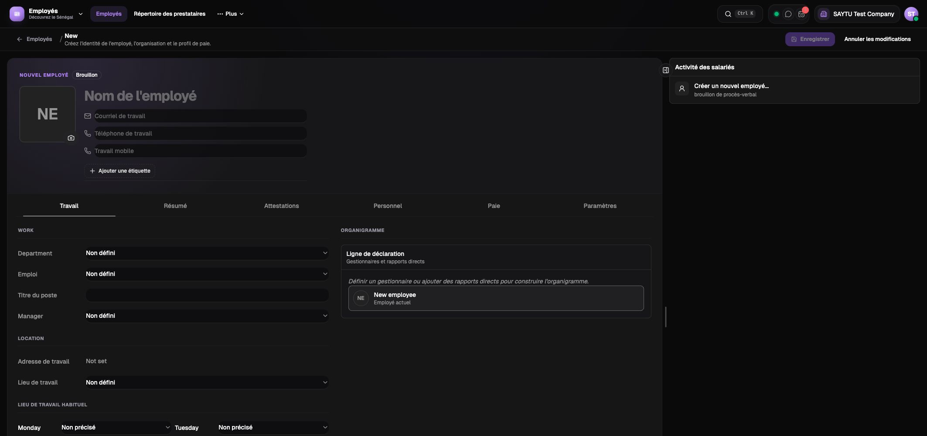Click the 'Activité des salariés' panel title
This screenshot has width=927, height=436.
704,67
